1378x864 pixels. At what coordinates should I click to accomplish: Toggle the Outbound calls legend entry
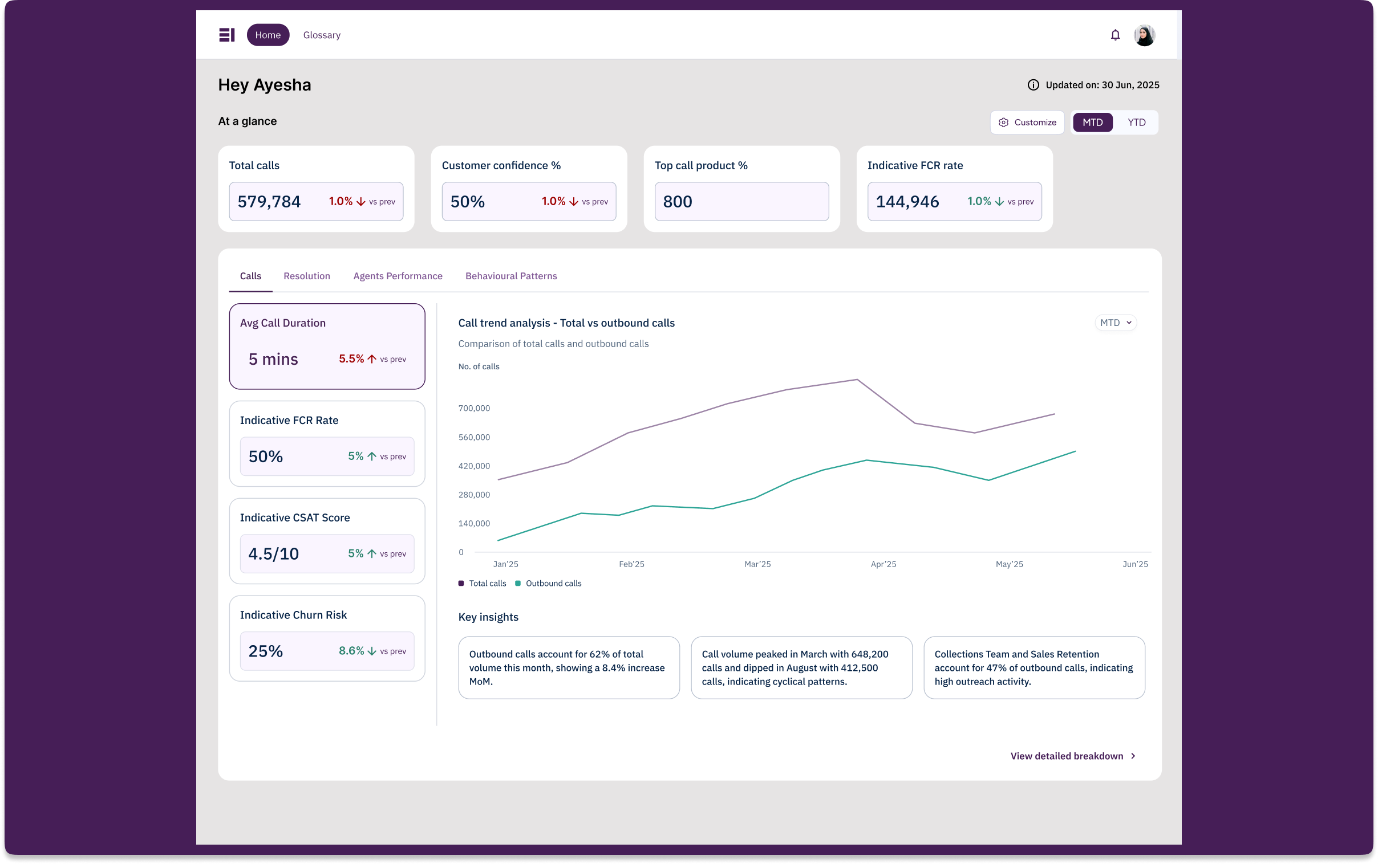[x=548, y=583]
